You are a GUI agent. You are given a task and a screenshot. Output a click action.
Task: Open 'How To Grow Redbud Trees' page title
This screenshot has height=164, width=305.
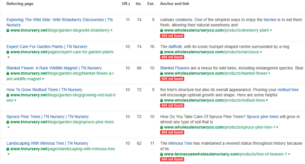pyautogui.click(x=44, y=90)
